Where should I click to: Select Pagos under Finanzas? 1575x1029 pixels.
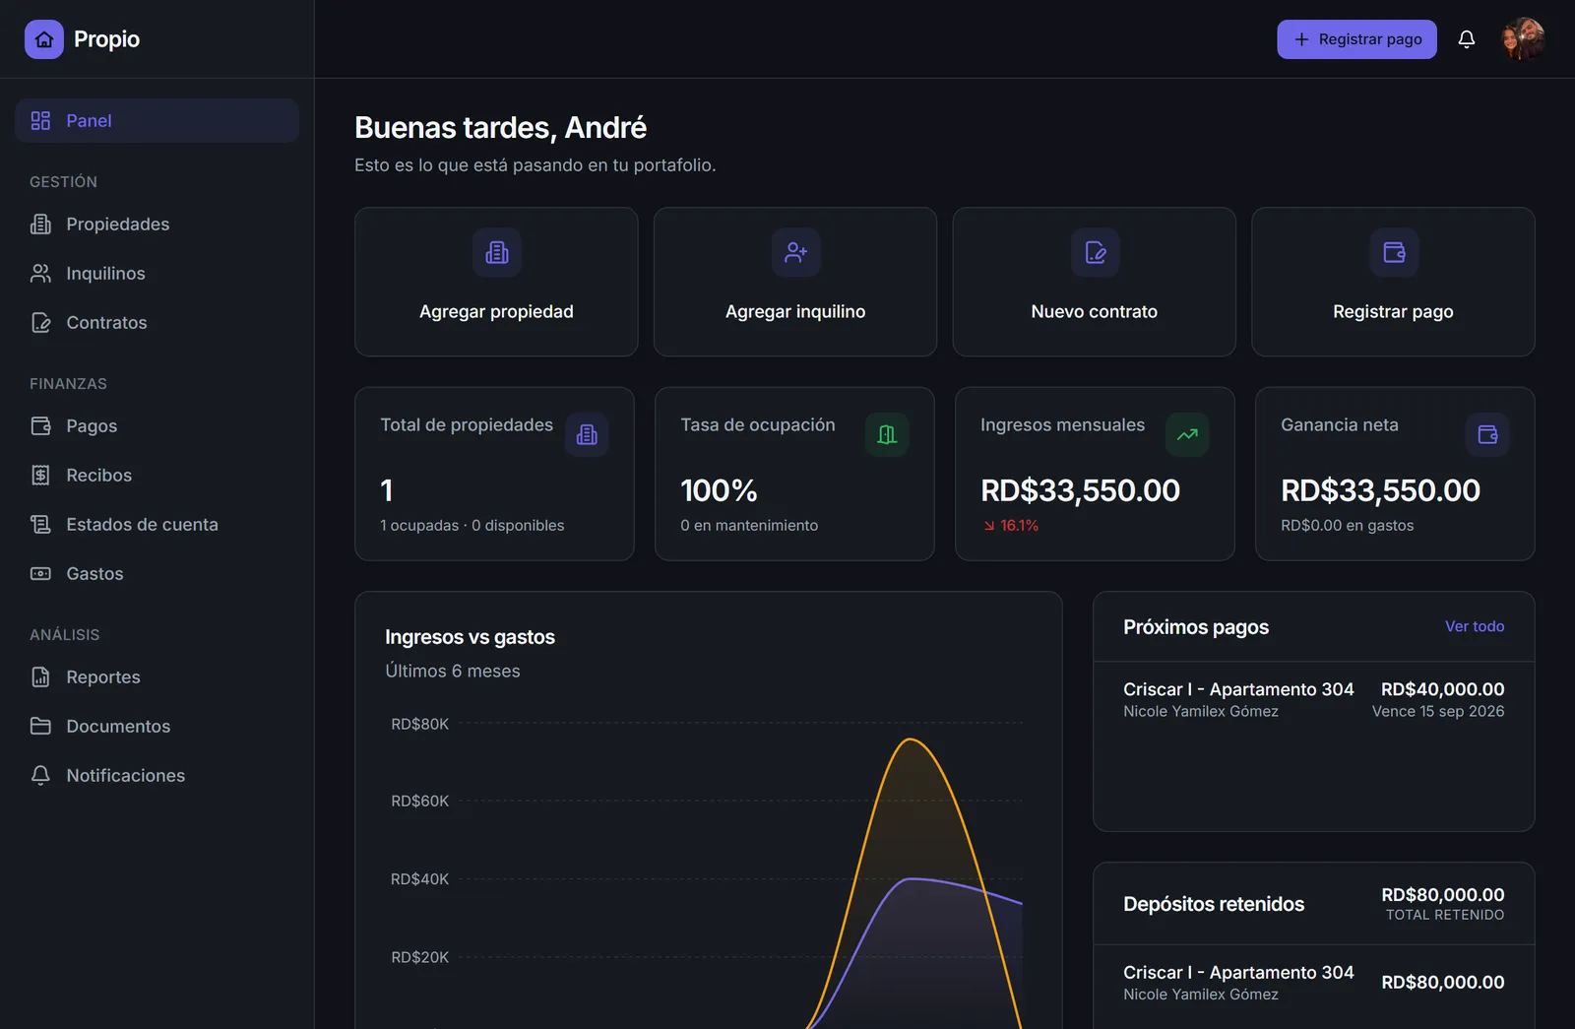tap(157, 426)
